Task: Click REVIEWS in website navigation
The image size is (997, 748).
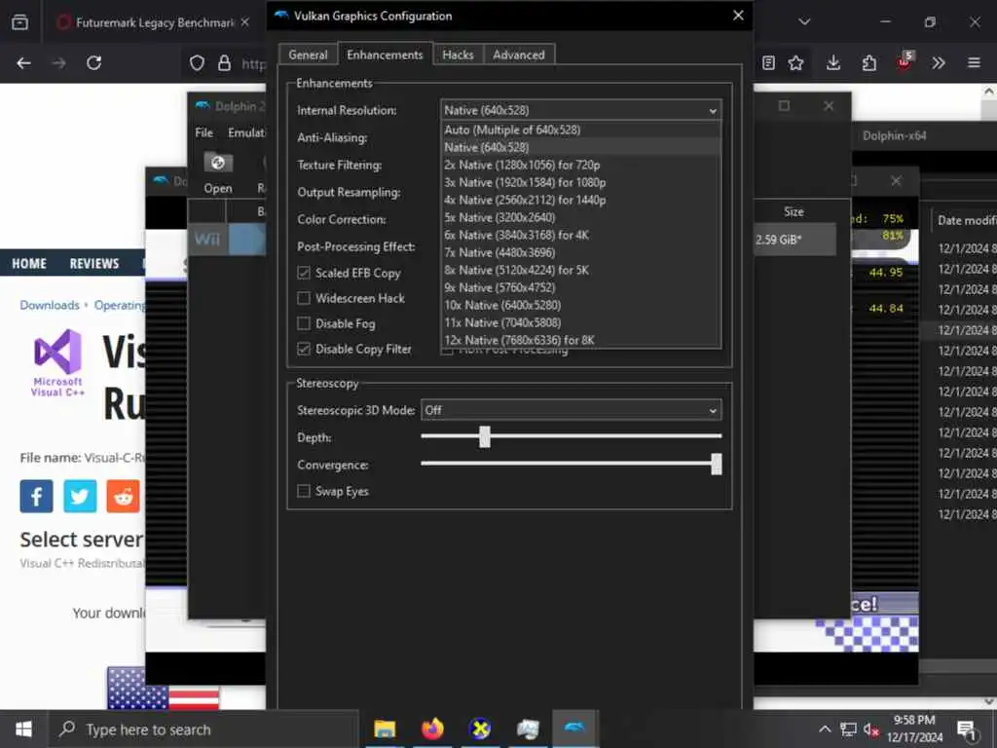Action: pos(94,263)
